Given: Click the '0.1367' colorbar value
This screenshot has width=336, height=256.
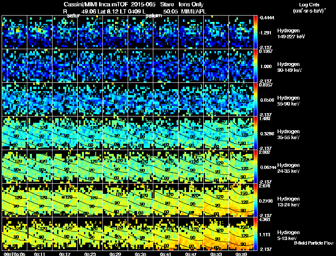Looking at the screenshot, I should tap(266, 51).
